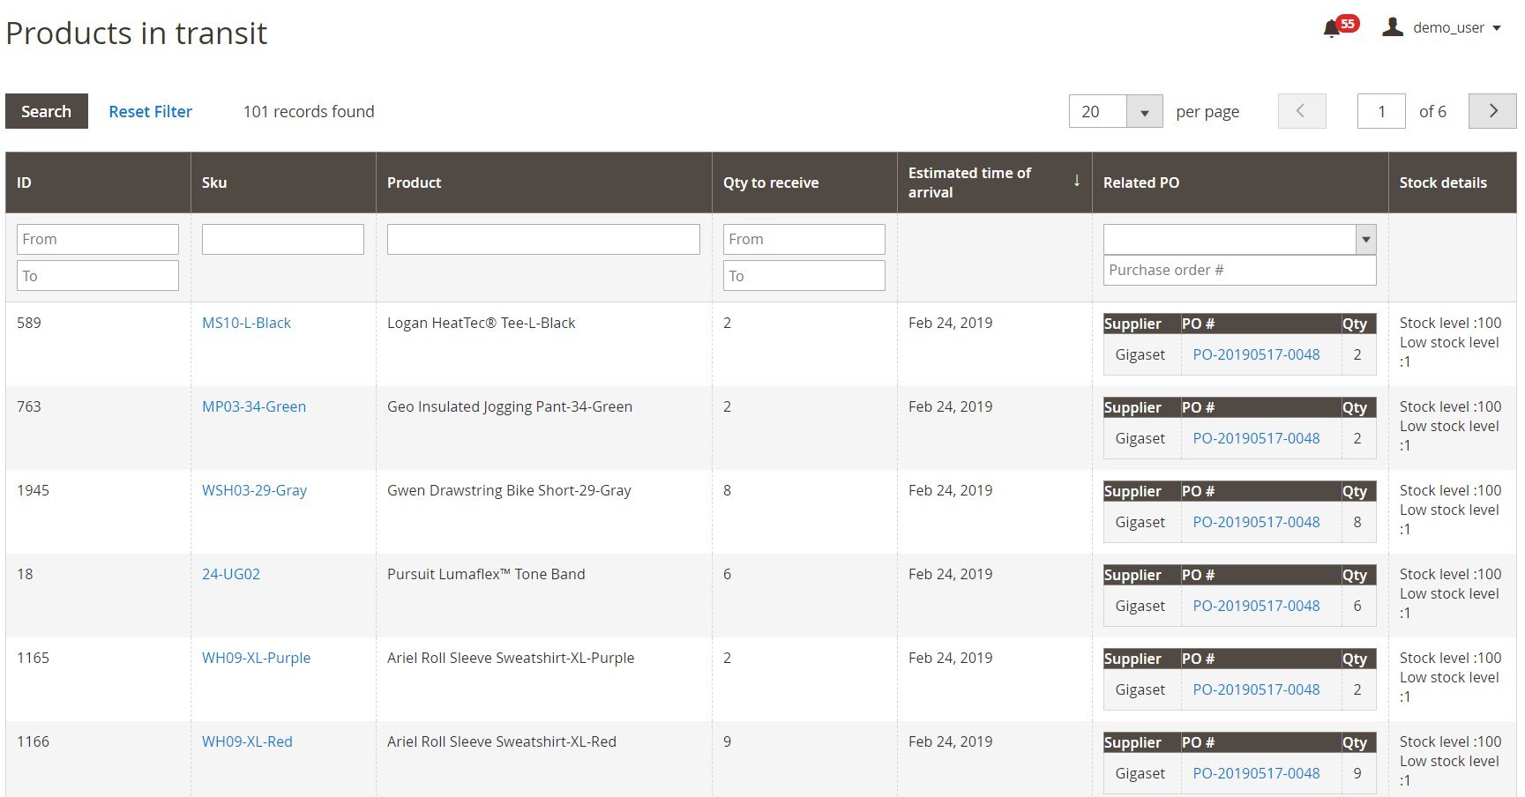Click the 101 records found text

click(309, 111)
